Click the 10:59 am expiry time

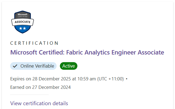coord(87,79)
